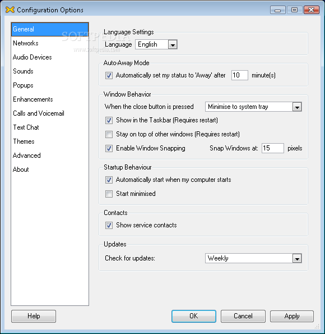
Task: Click the app icon in title bar
Action: tap(10, 10)
